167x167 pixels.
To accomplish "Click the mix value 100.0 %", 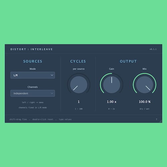I will pyautogui.click(x=145, y=102).
